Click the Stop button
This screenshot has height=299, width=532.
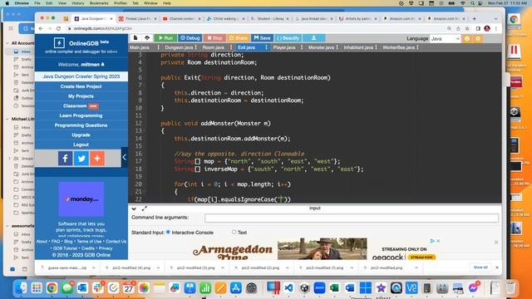click(214, 38)
